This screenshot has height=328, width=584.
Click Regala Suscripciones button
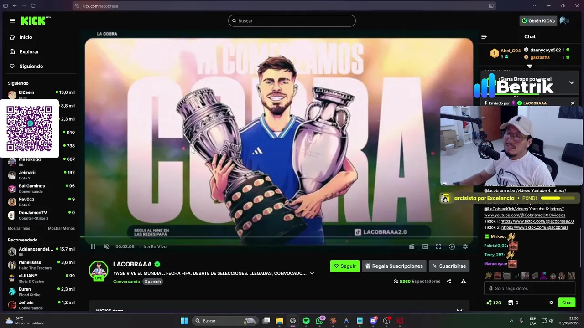coord(394,266)
